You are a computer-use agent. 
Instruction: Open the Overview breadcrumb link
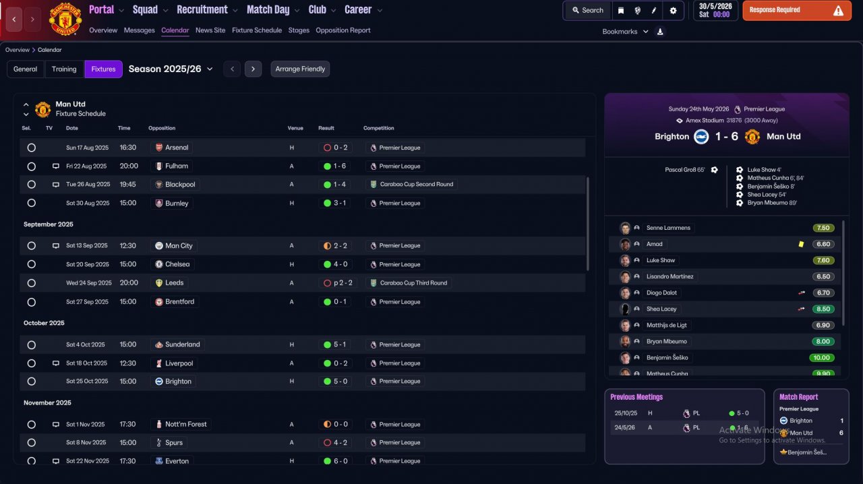point(18,50)
